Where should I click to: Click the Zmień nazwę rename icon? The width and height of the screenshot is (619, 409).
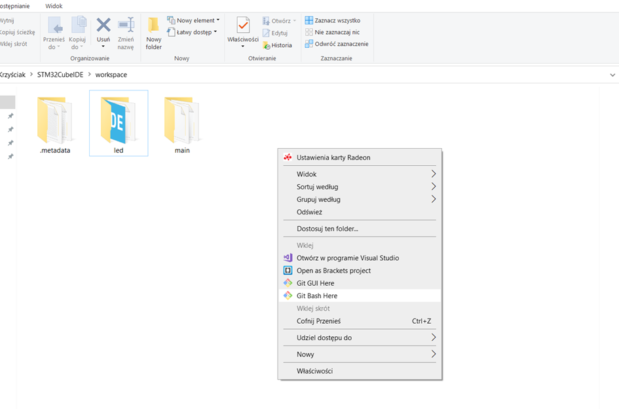(x=126, y=26)
